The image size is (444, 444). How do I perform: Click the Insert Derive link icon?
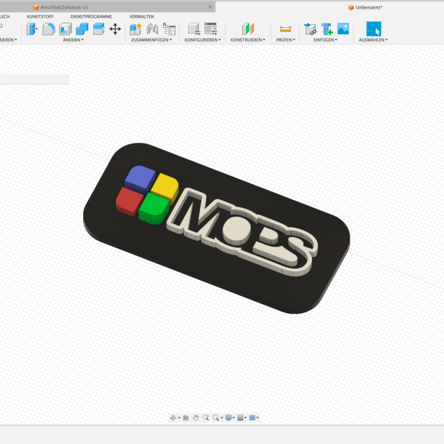(310, 29)
